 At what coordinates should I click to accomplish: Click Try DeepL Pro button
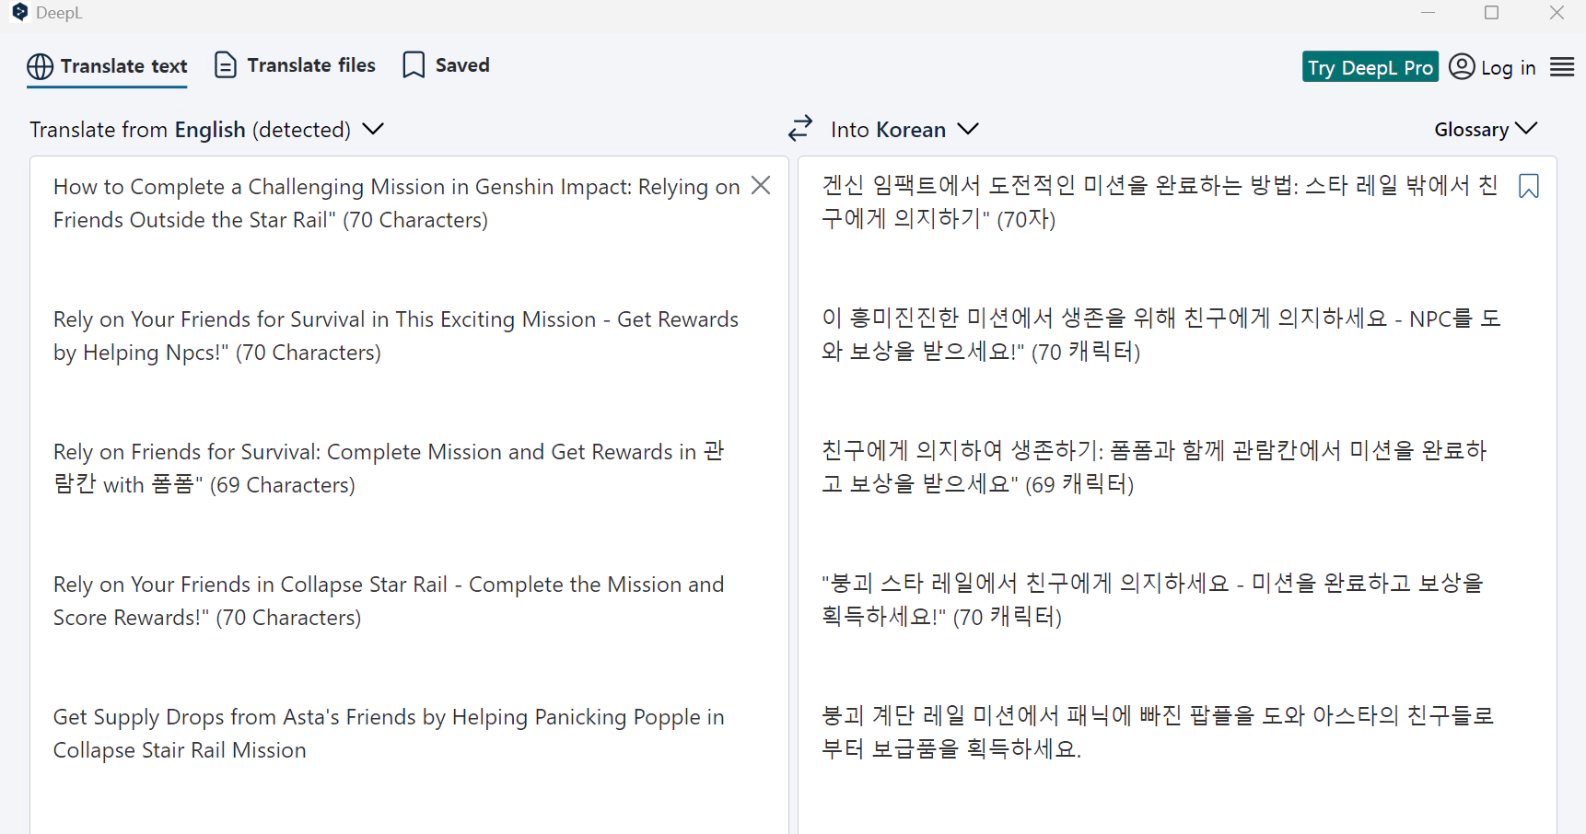1370,67
